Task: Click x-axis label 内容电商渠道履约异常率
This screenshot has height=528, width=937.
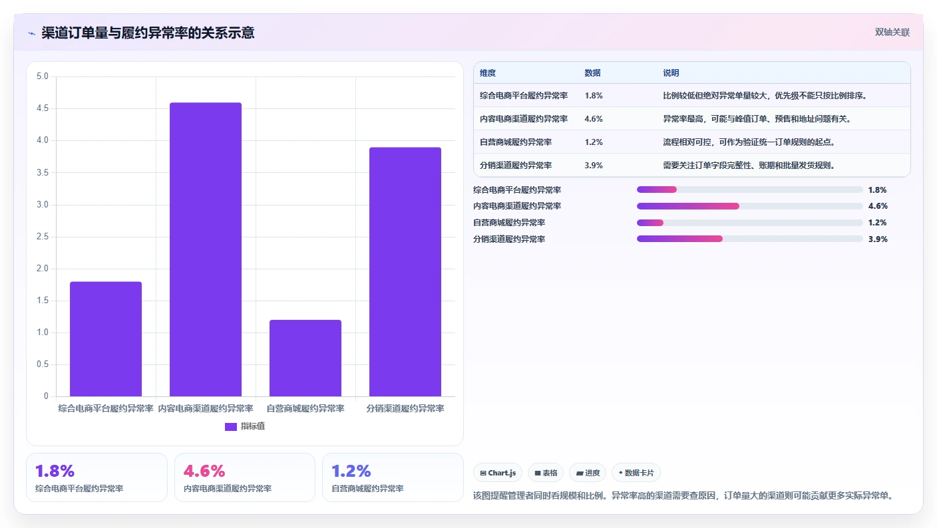Action: coord(206,408)
